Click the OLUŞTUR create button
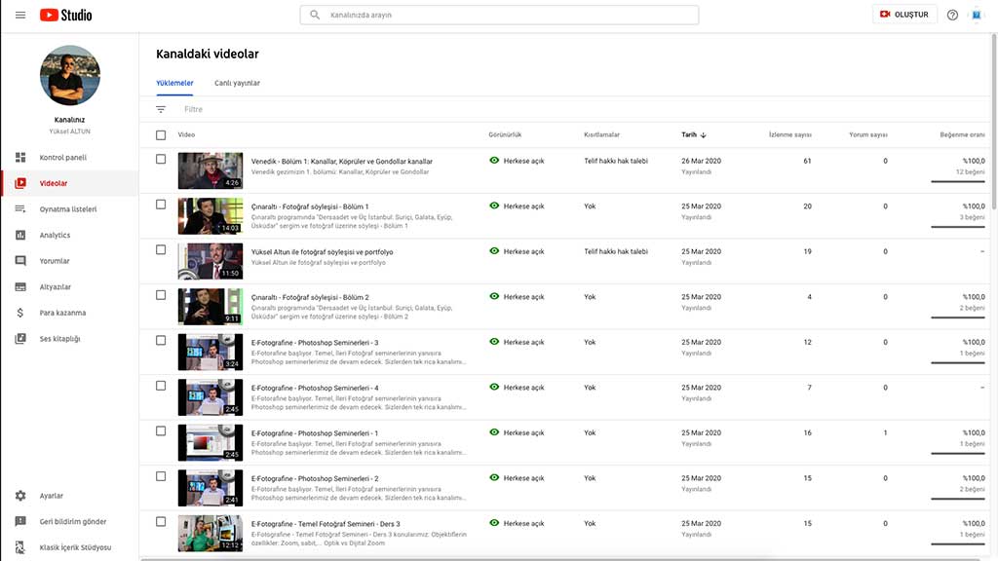The width and height of the screenshot is (998, 561). point(903,14)
